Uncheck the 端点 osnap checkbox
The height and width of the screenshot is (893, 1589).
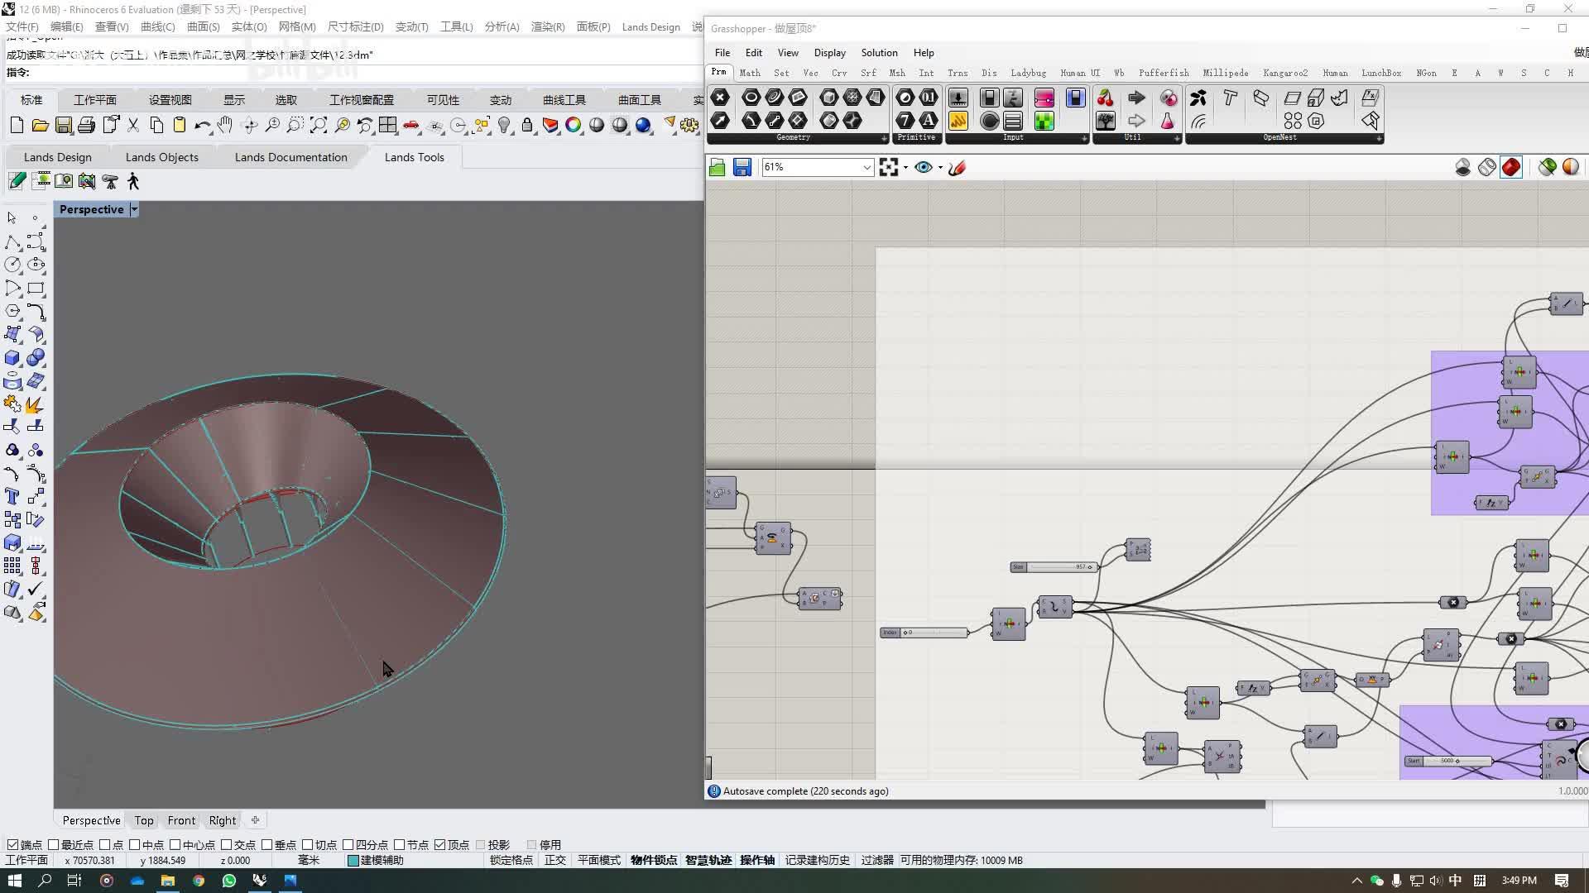pos(12,845)
